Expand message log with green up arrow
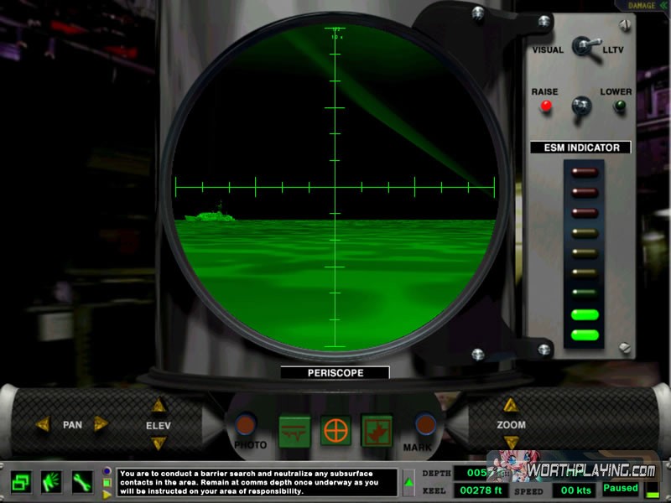The height and width of the screenshot is (503, 671). [408, 482]
